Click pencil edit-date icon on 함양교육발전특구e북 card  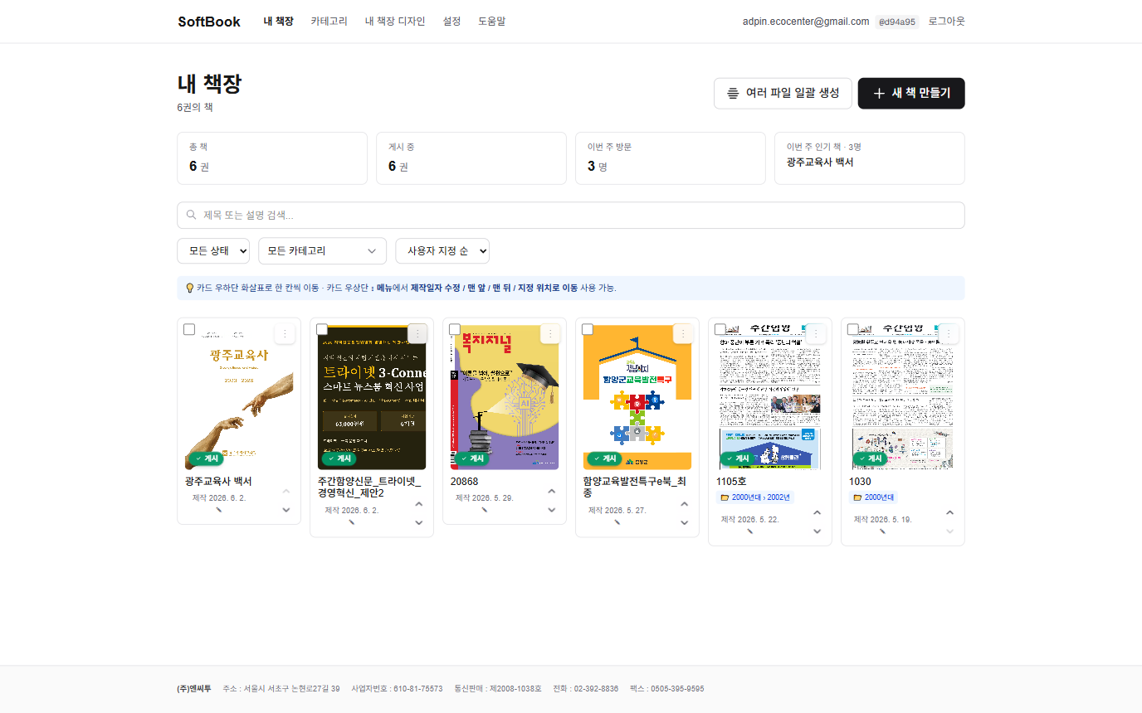tap(617, 523)
